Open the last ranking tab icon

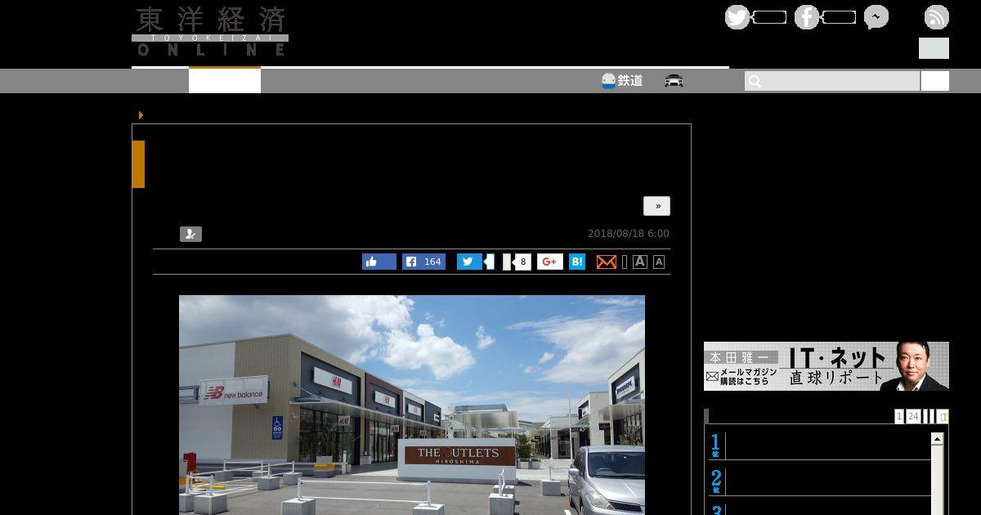coord(943,417)
